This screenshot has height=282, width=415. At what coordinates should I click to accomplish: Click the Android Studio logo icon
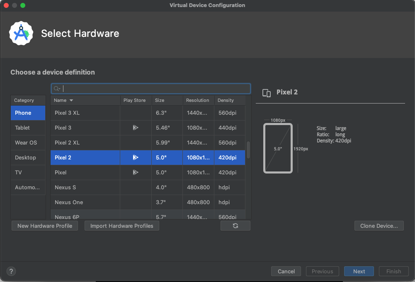click(21, 33)
